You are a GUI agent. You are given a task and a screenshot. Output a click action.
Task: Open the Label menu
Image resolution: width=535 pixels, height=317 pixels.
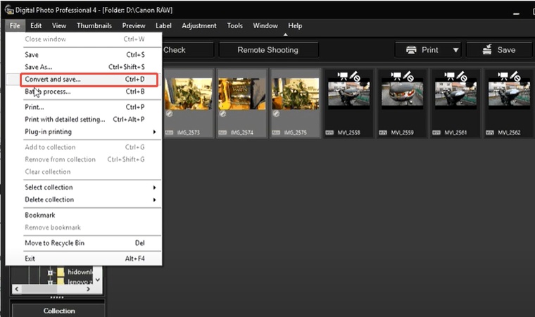(163, 25)
